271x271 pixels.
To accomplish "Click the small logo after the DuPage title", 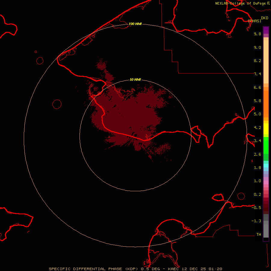I will coord(268,3).
